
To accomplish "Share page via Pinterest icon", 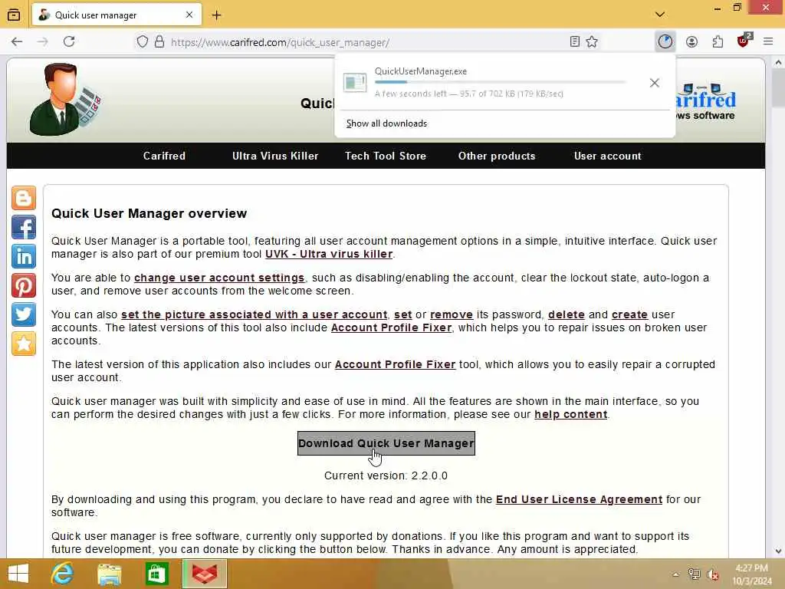I will 24,285.
